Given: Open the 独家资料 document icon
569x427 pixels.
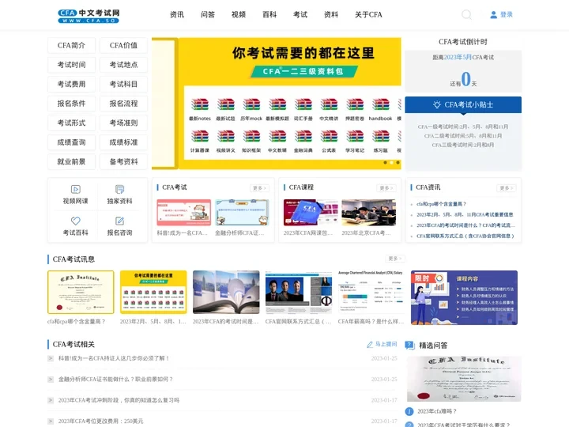Looking at the screenshot, I should point(120,189).
